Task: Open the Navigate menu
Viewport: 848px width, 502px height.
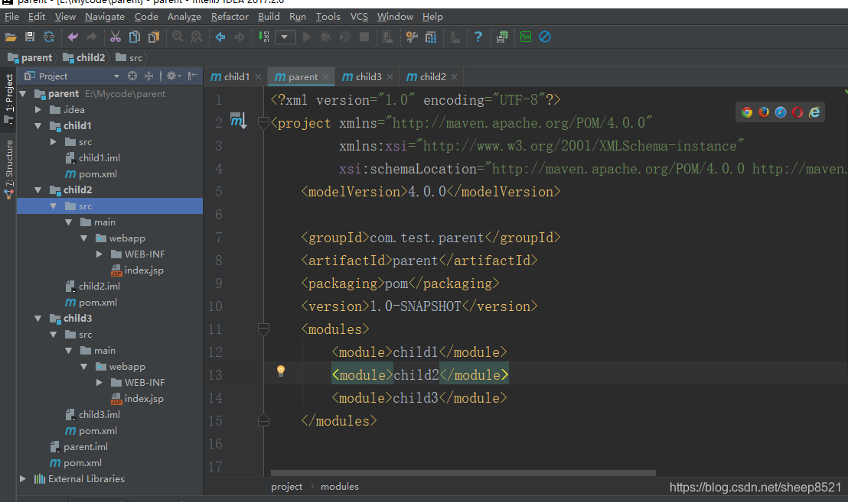Action: pyautogui.click(x=104, y=17)
